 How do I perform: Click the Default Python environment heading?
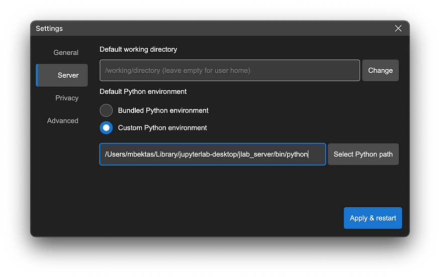(x=143, y=92)
